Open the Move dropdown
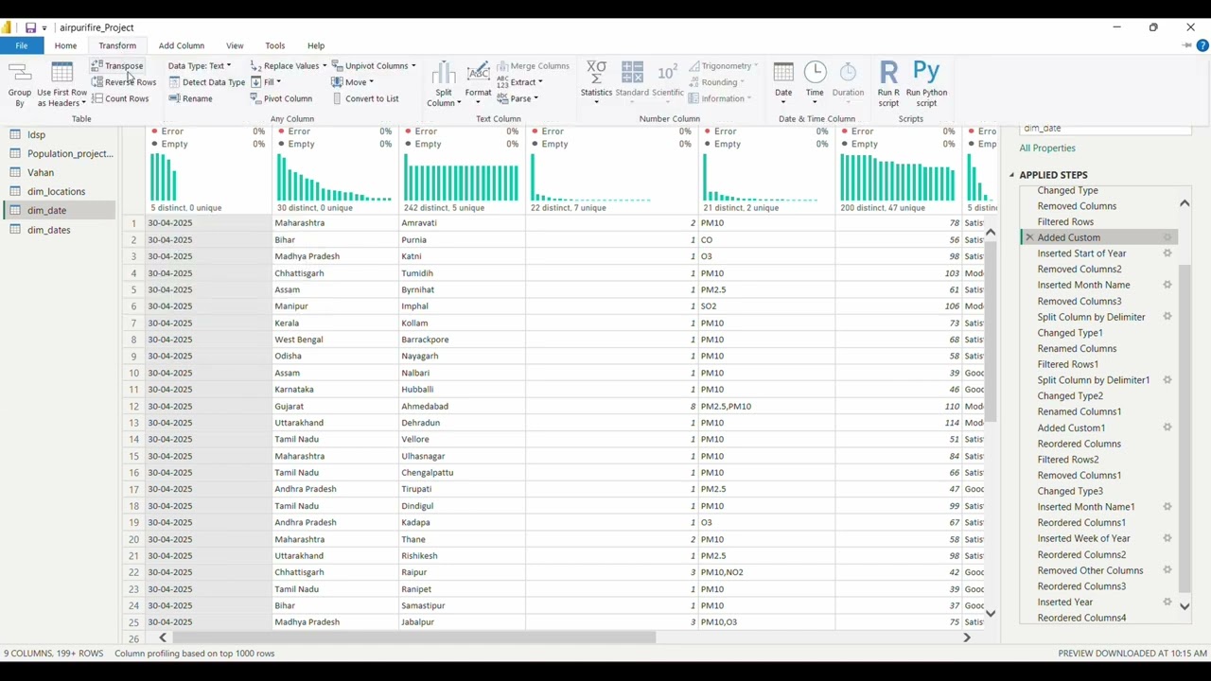 click(x=352, y=82)
